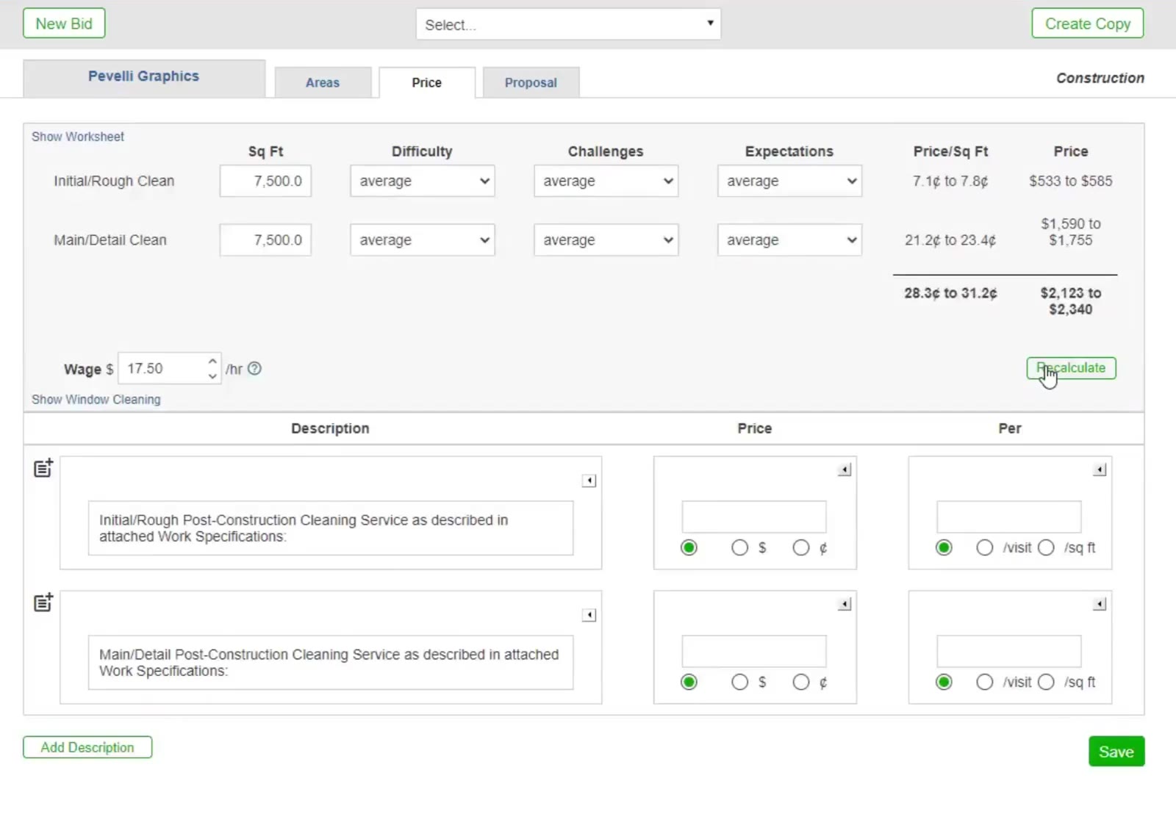Viewport: 1176px width, 817px height.
Task: Open Difficulty dropdown for Initial/Rough Clean
Action: tap(423, 181)
